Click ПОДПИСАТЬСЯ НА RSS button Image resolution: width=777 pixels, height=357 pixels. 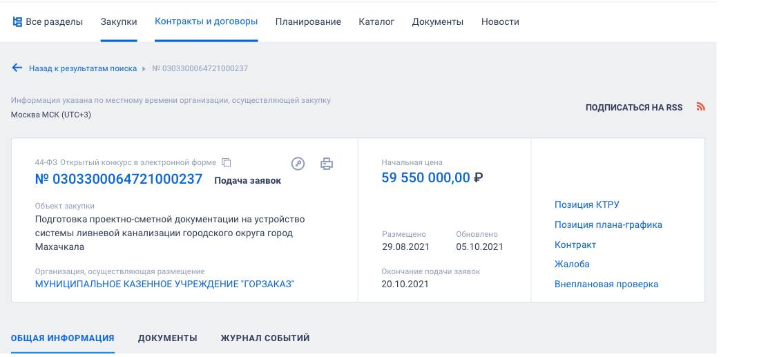coord(634,108)
